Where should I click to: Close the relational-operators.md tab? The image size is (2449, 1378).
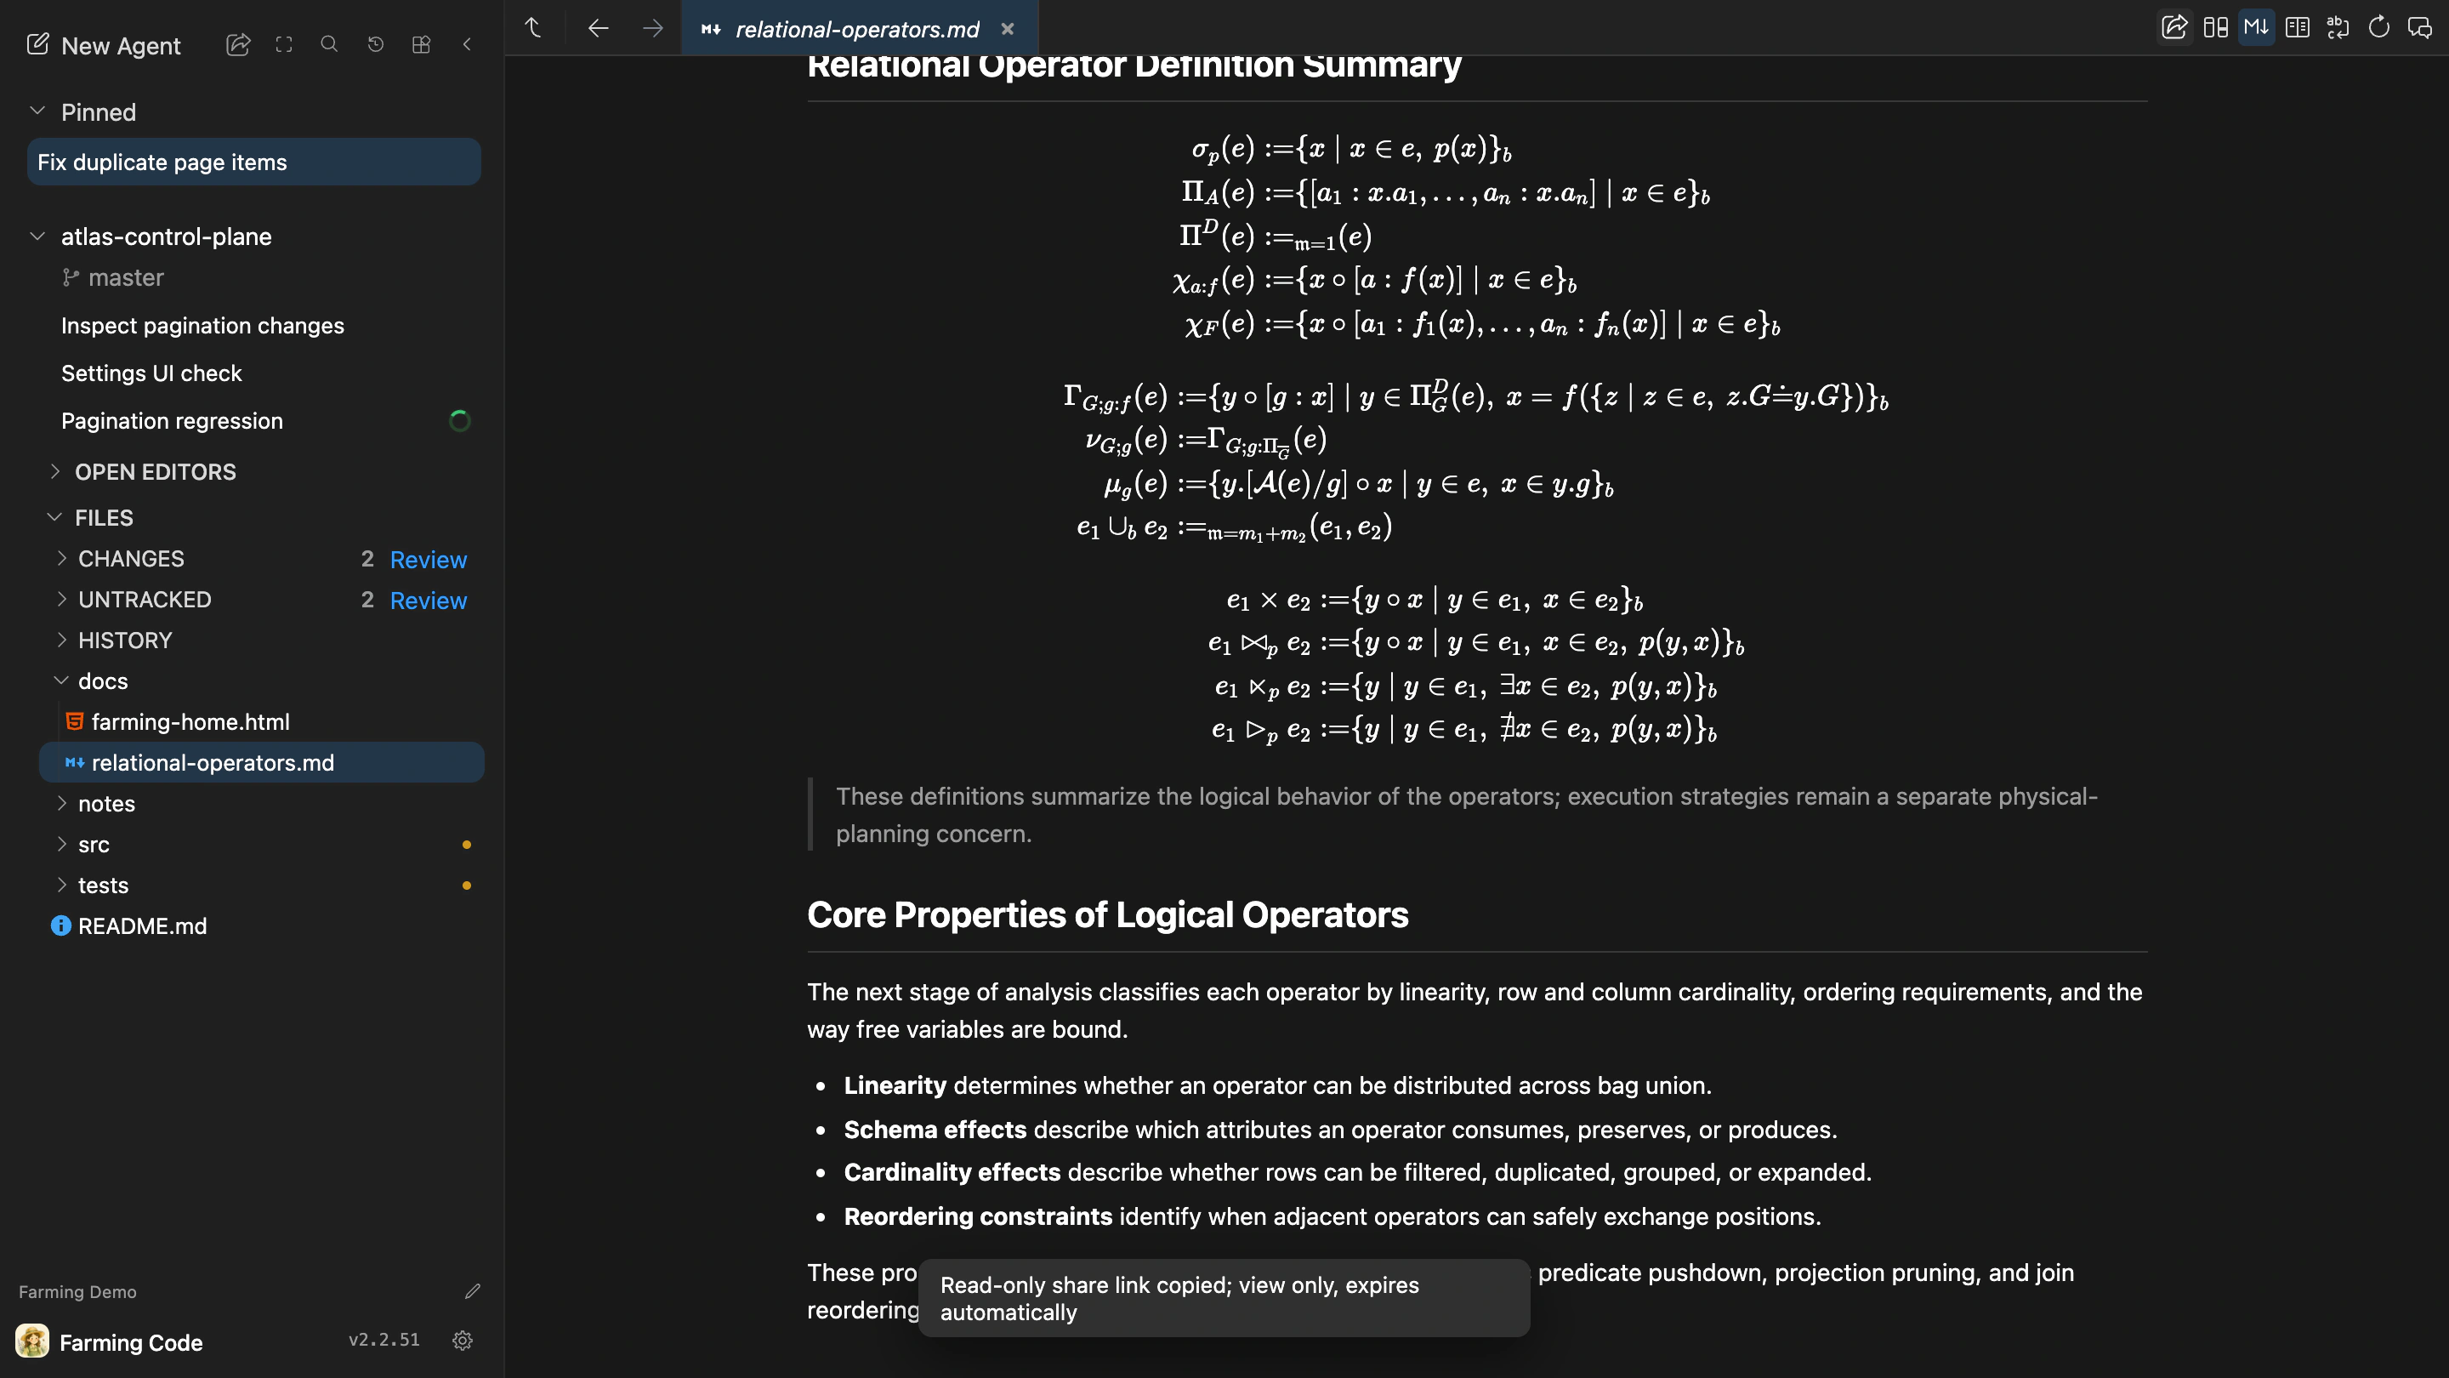tap(1008, 29)
